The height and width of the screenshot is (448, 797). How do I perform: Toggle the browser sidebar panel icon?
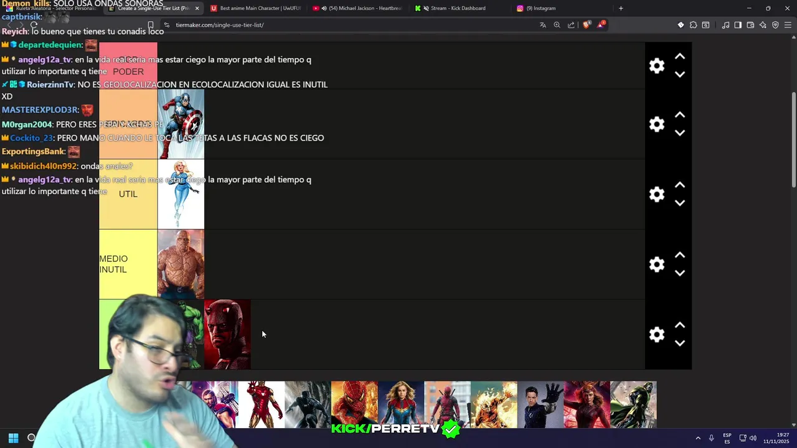738,25
